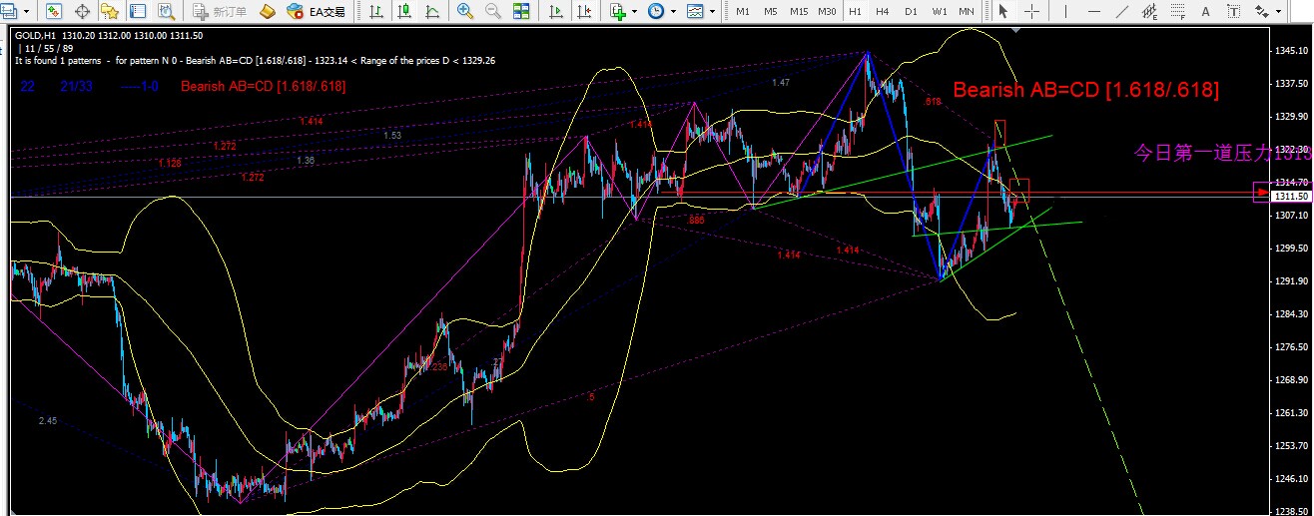Select the D1 timeframe
Screen dimensions: 1314x516
click(x=911, y=12)
